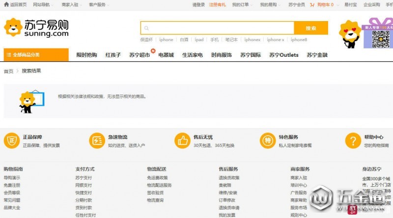Open 货到付款 footer link
This screenshot has height=218, width=393.
[x=84, y=208]
